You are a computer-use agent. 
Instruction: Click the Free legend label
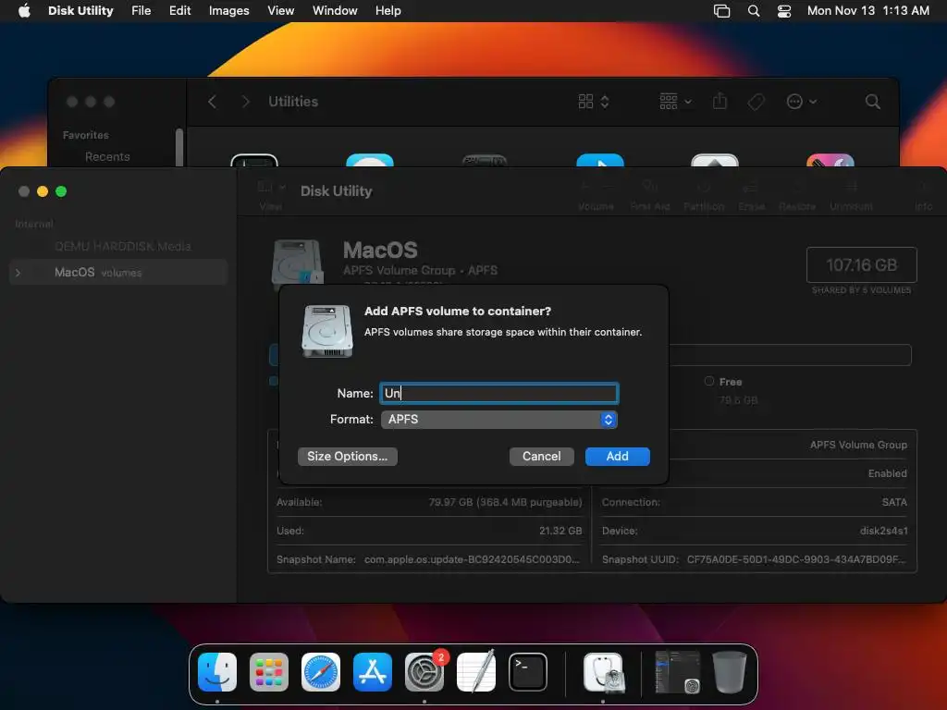click(x=731, y=382)
